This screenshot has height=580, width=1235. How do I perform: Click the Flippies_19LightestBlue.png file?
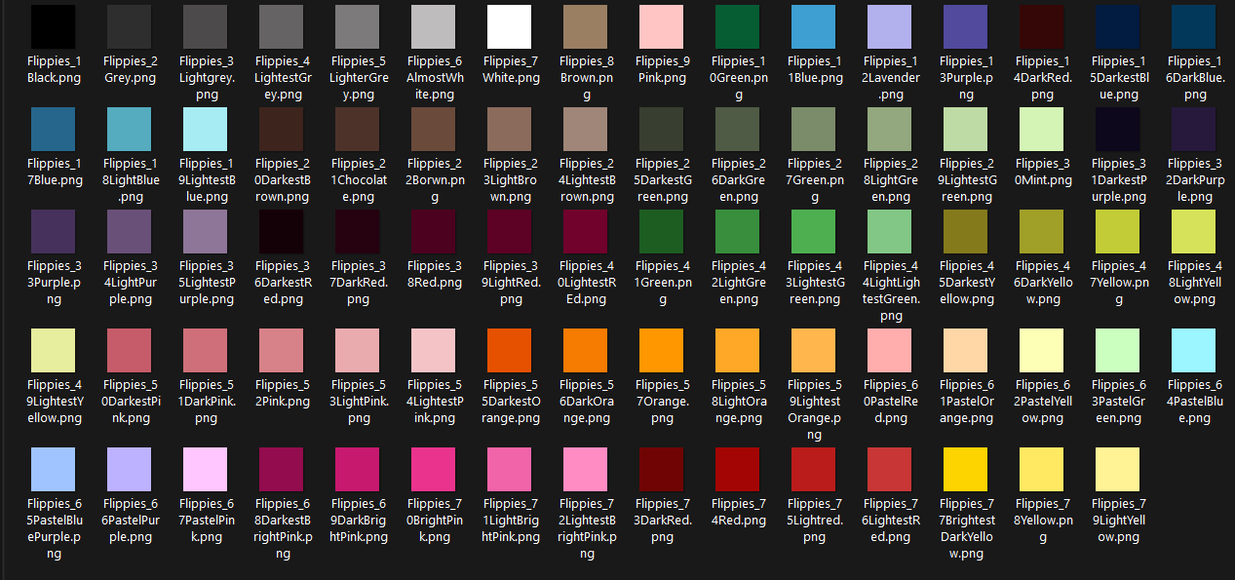[206, 129]
